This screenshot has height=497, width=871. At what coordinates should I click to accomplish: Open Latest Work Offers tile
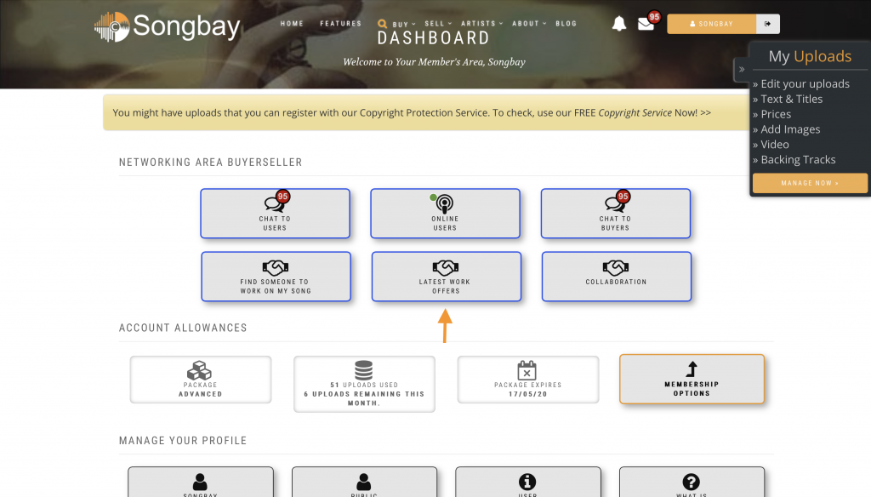click(x=446, y=277)
